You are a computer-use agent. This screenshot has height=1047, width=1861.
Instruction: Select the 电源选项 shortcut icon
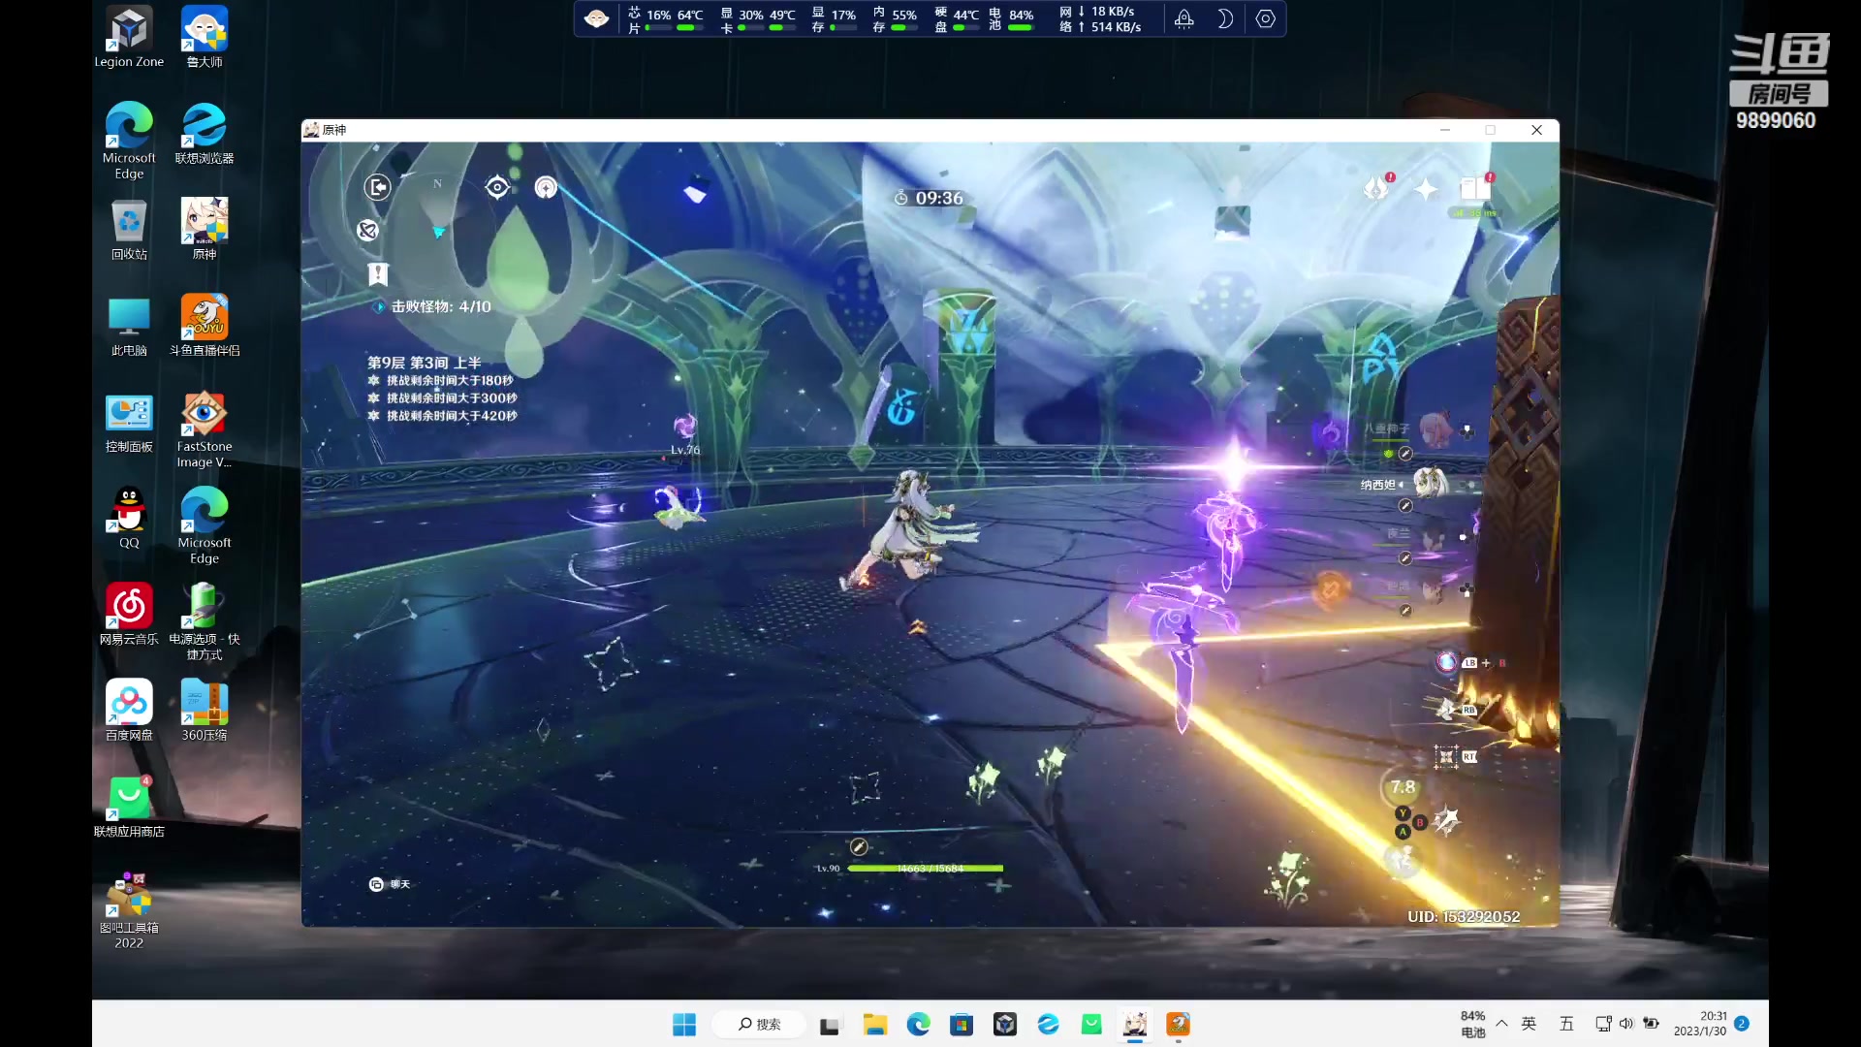[x=205, y=622]
